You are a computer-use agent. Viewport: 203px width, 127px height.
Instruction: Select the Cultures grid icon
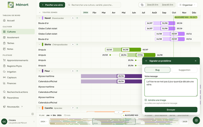coord(4,32)
